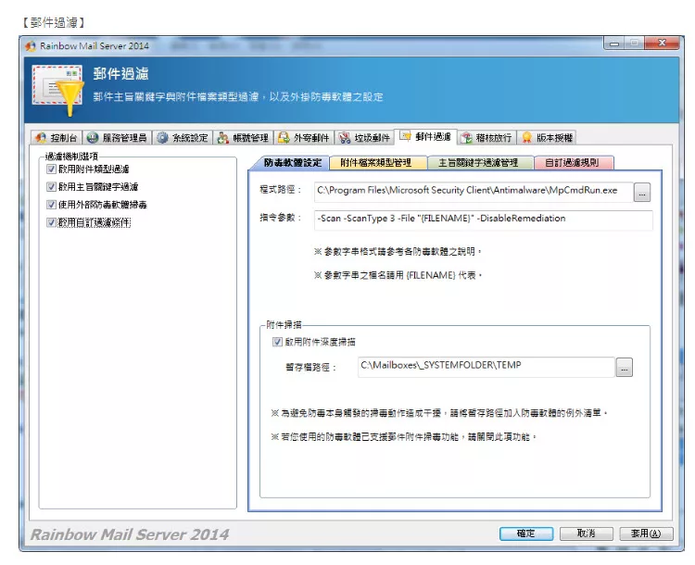The image size is (695, 565).
Task: Browse for the 暫存檔路徑 folder
Action: (x=624, y=367)
